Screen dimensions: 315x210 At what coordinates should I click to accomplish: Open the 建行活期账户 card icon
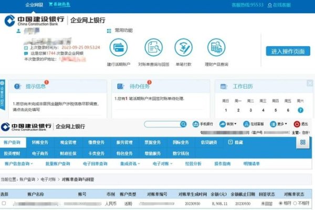click(119, 48)
